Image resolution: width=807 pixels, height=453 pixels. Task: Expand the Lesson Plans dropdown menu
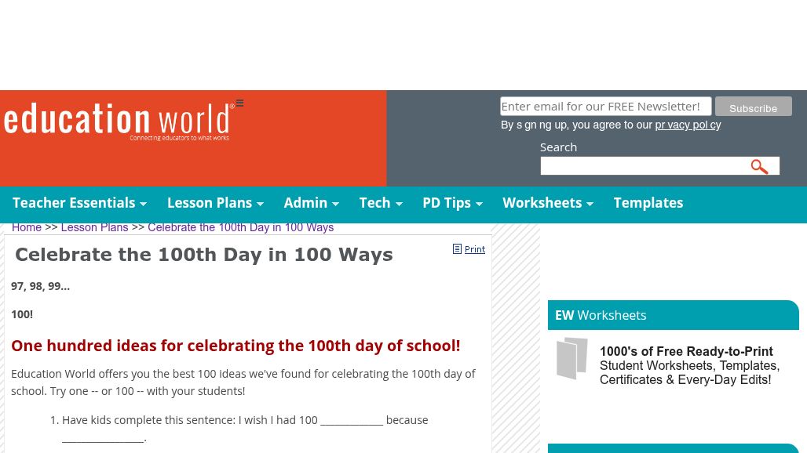215,203
